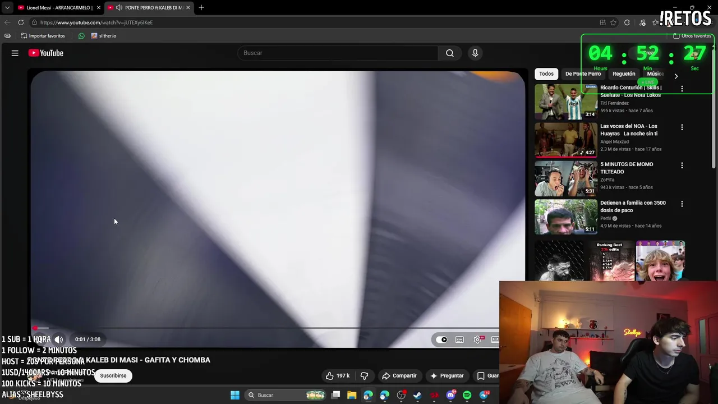Screen dimensions: 718x404
Task: Open the title 'Las voces del NOA - Los Huayras'
Action: coord(629,130)
